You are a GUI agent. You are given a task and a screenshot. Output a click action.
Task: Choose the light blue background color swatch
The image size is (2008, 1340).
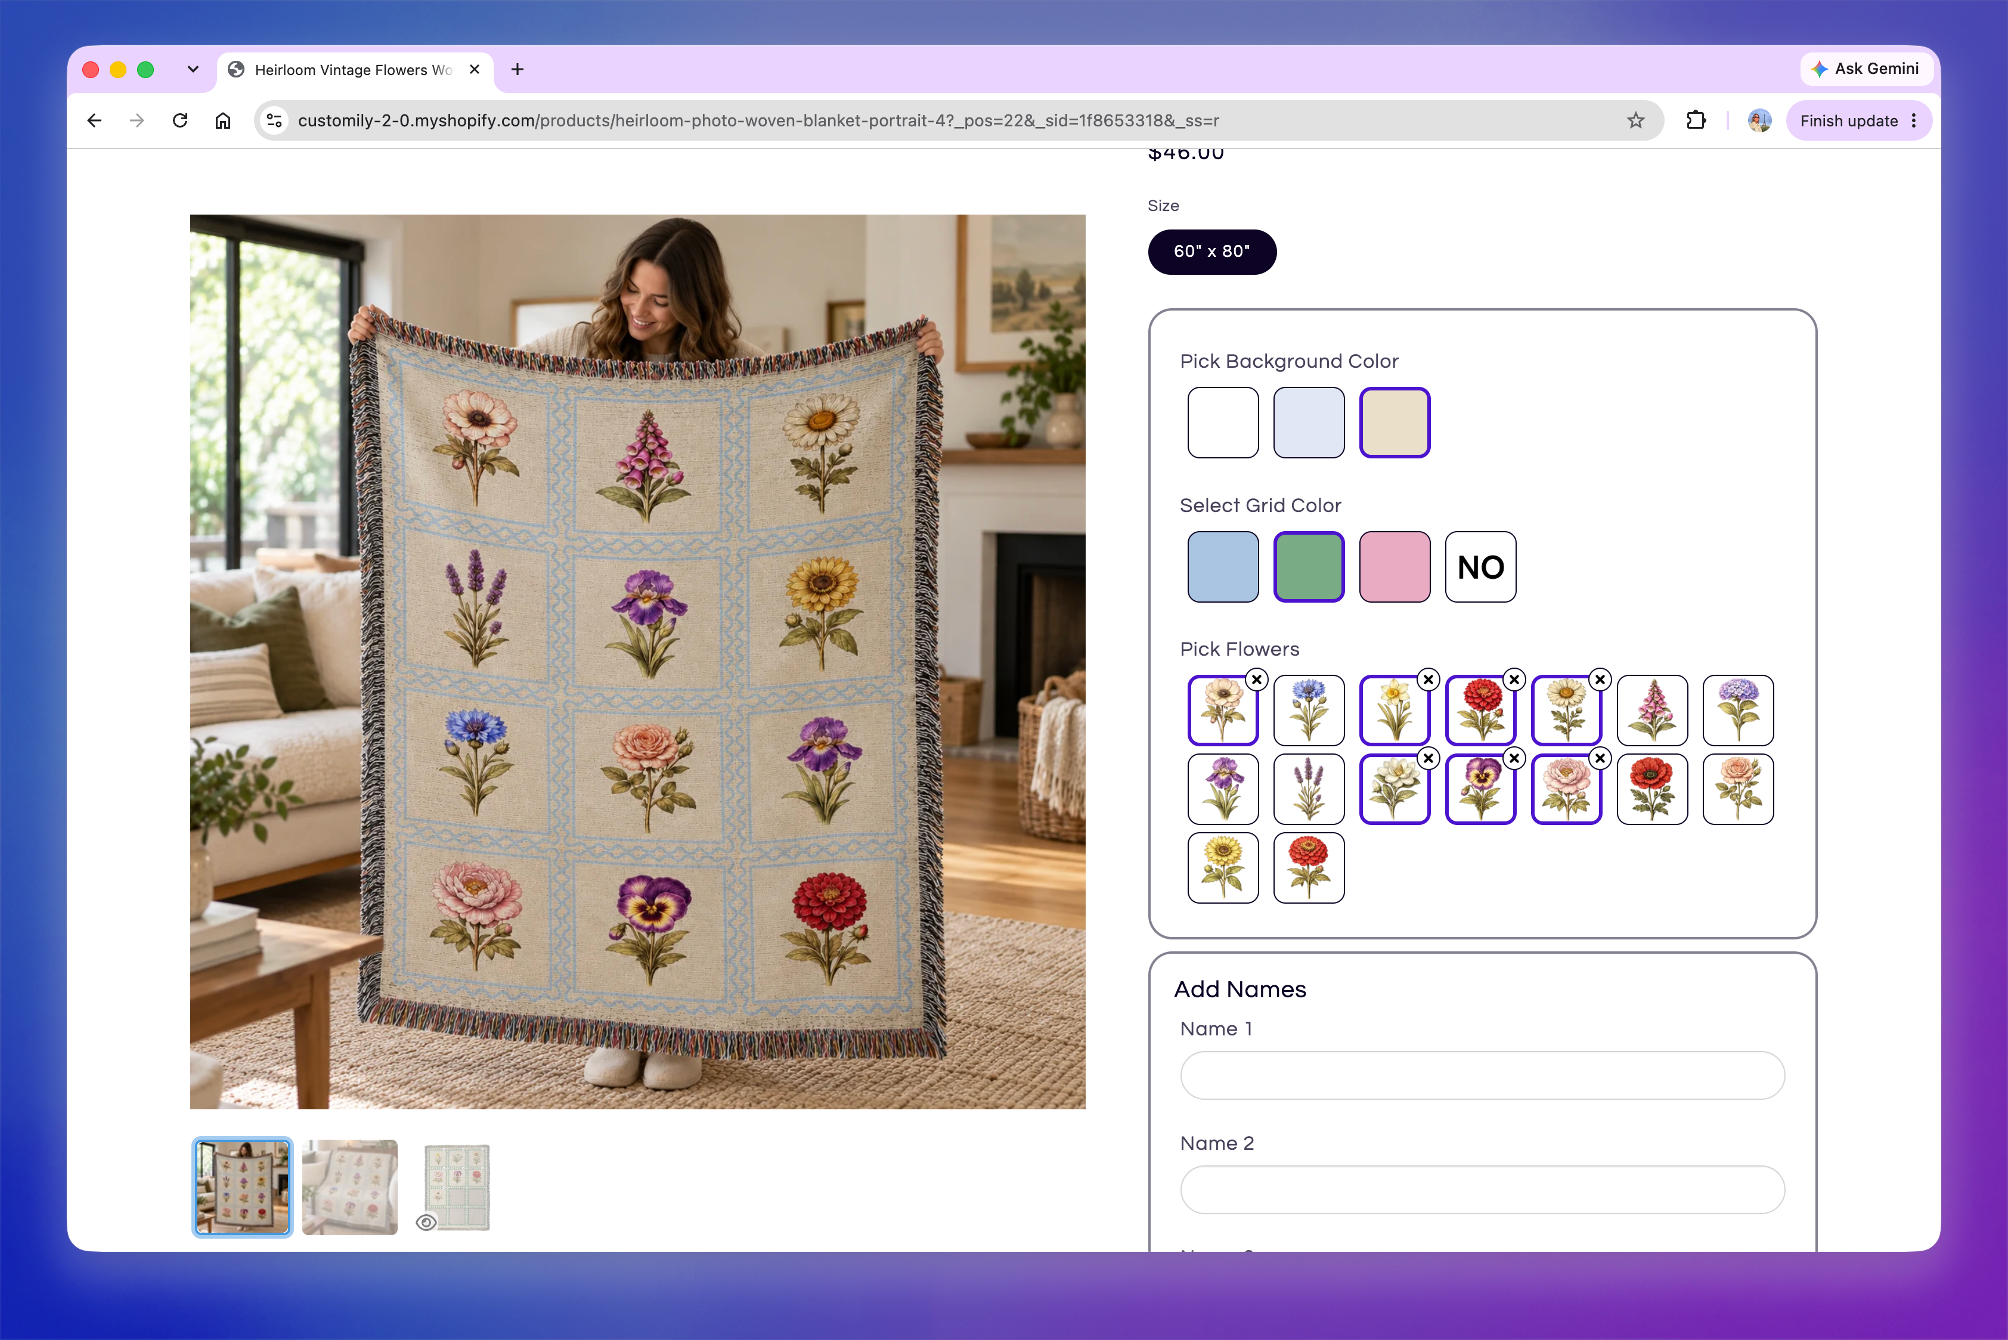[1308, 422]
